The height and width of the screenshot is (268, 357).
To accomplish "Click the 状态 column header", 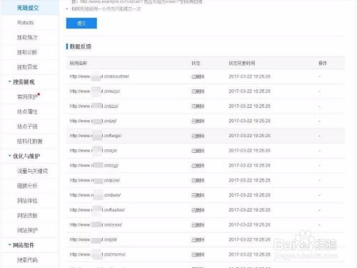I will [196, 63].
